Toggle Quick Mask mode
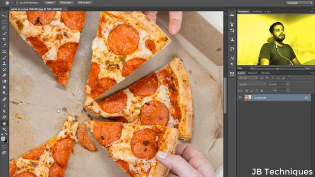This screenshot has height=177, width=315. coord(4,147)
